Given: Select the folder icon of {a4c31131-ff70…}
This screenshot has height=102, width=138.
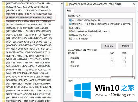Looking at the screenshot, I should tap(4, 73).
